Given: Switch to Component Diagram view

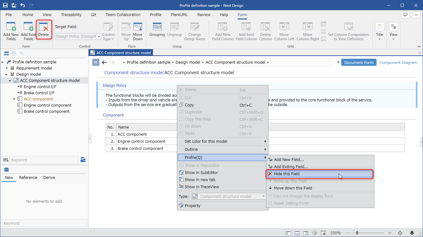Looking at the screenshot, I should tap(398, 62).
